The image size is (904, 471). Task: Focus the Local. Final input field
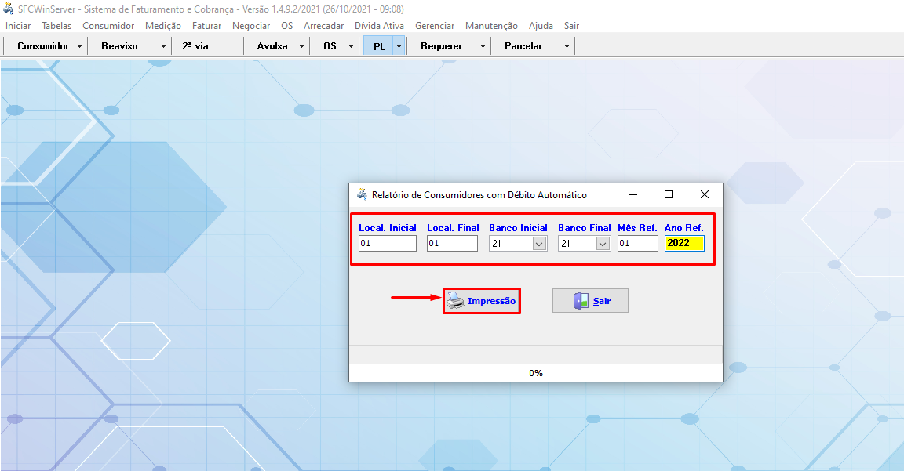tap(452, 244)
